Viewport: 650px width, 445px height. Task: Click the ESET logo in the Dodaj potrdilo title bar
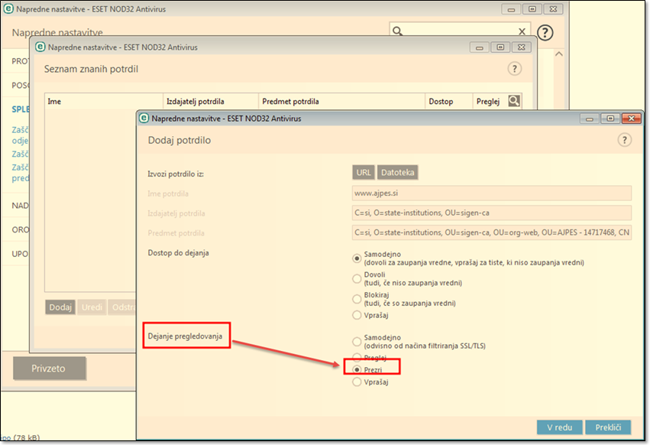click(144, 119)
